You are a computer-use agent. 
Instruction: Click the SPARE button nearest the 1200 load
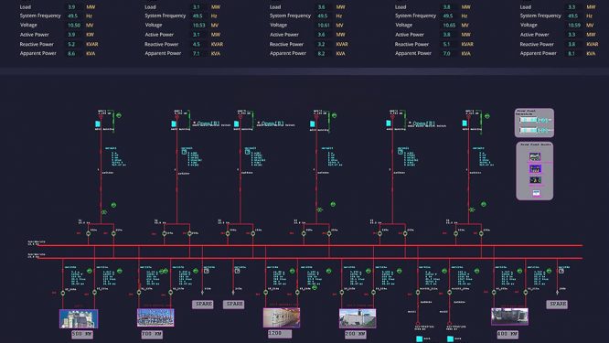[x=234, y=305]
